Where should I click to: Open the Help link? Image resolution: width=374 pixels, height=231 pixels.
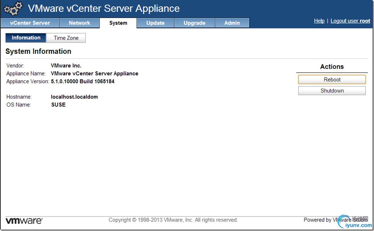(x=319, y=21)
